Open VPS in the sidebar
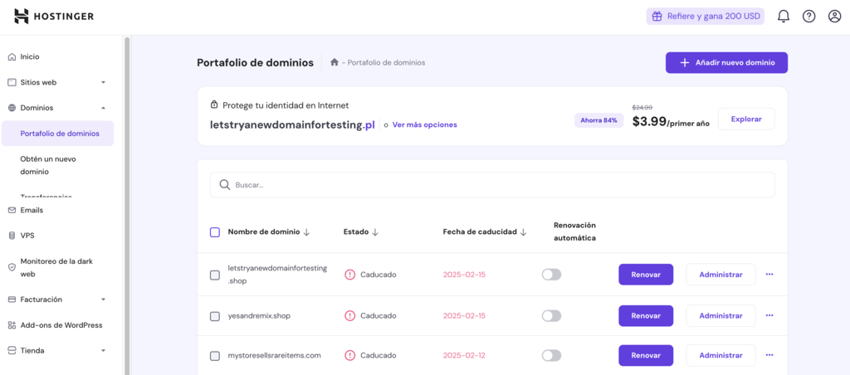 click(27, 236)
